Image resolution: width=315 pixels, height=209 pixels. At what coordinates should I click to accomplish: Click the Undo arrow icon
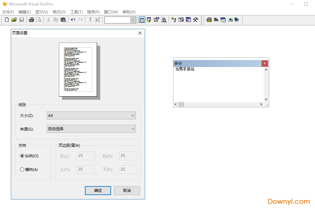coord(73,20)
